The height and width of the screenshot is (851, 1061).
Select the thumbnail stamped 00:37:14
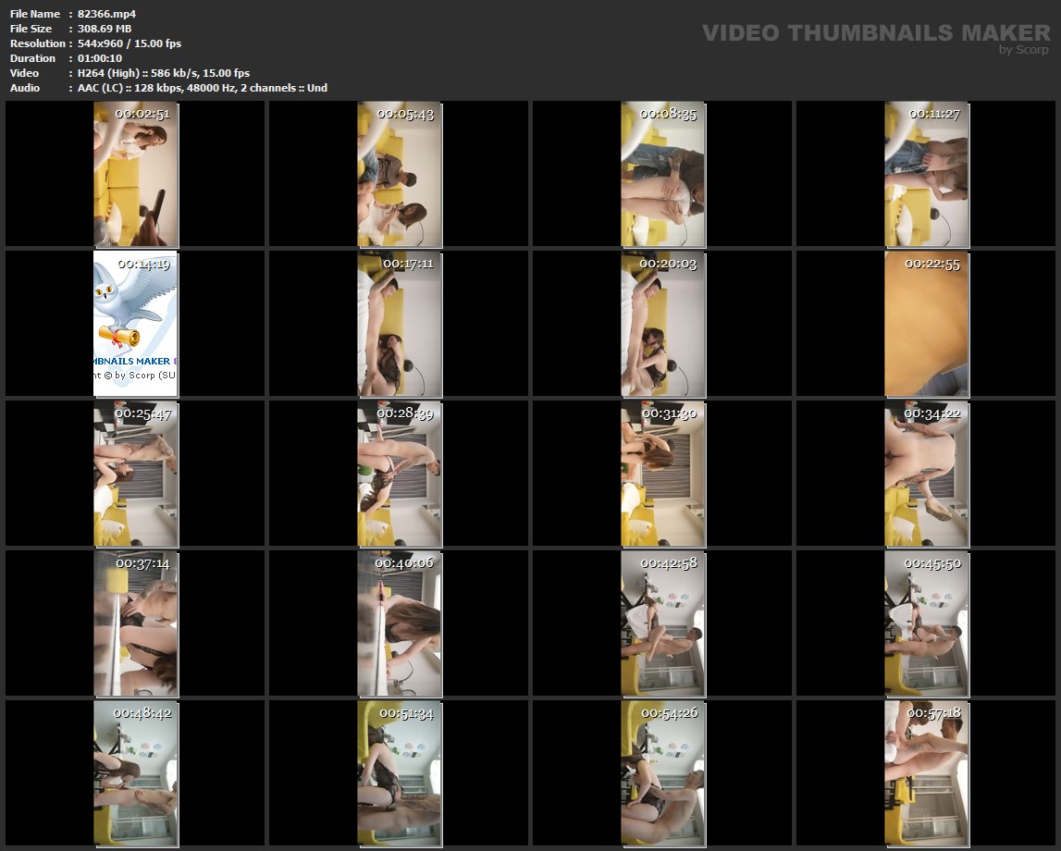136,623
